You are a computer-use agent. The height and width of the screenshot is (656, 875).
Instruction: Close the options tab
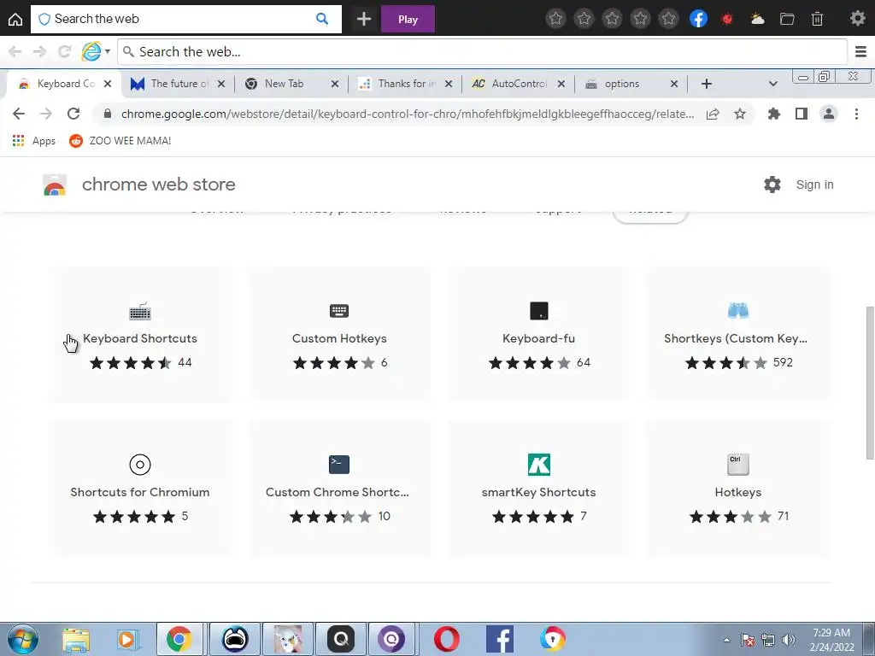[674, 84]
